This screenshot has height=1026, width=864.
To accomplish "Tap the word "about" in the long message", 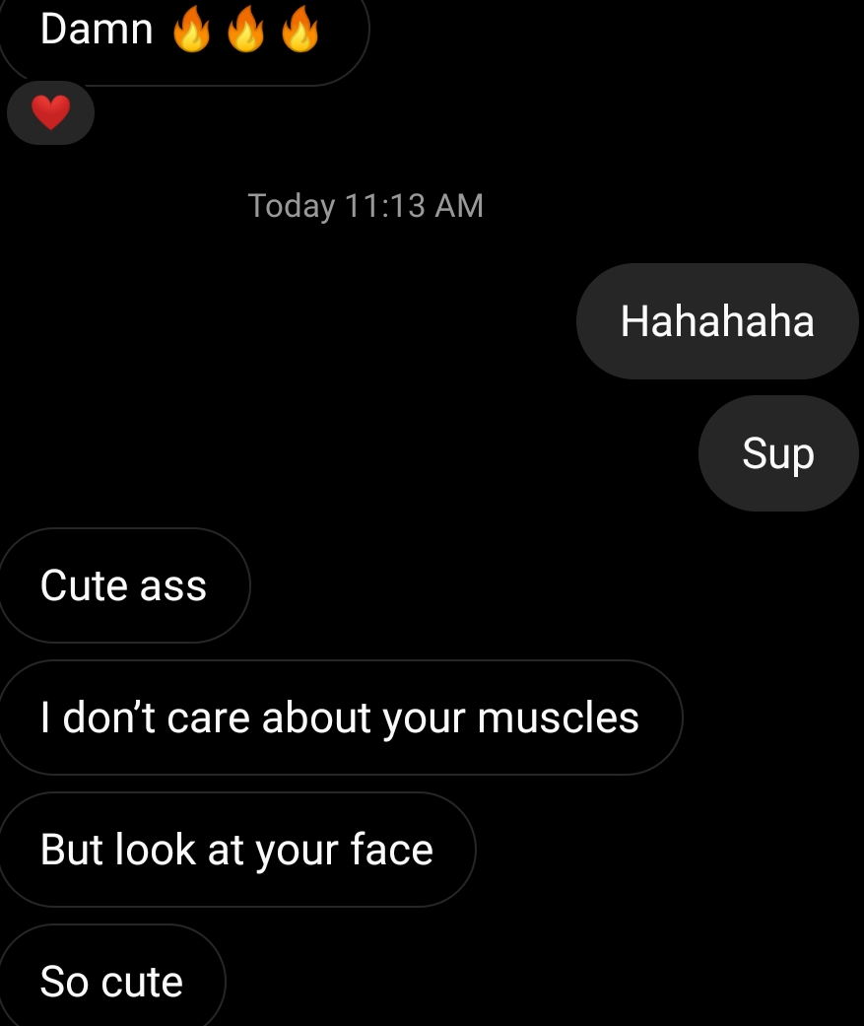I will (x=316, y=718).
